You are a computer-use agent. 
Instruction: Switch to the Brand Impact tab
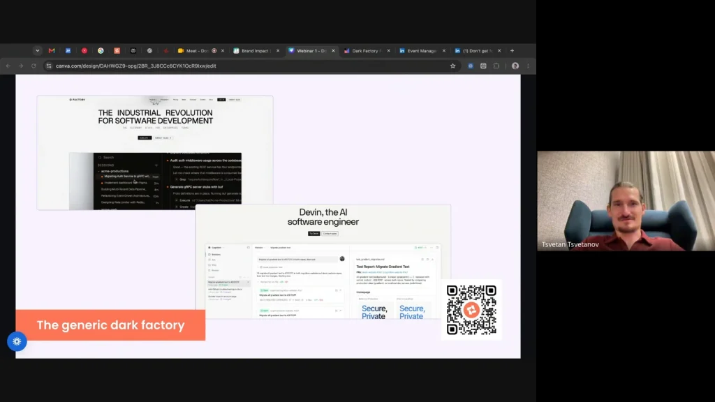256,50
